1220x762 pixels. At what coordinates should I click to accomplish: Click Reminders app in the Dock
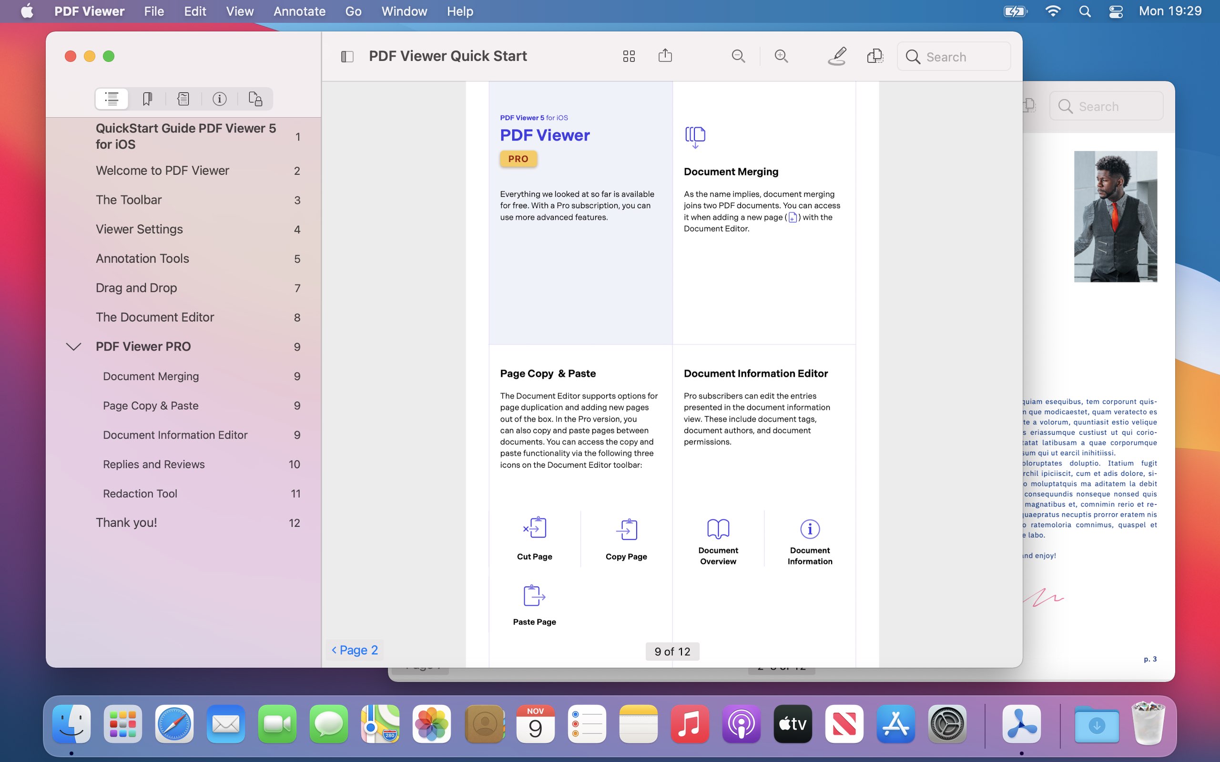tap(586, 724)
